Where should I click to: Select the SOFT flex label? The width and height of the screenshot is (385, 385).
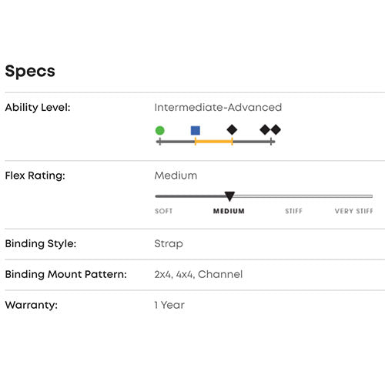(164, 211)
